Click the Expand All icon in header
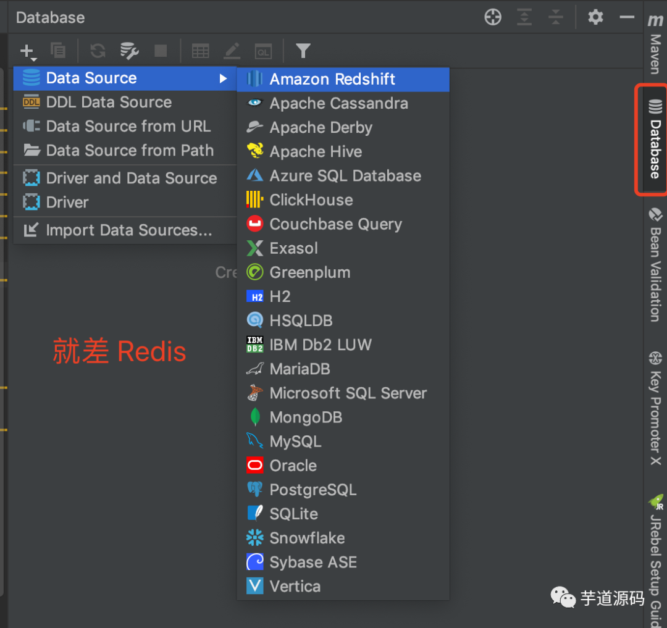The width and height of the screenshot is (667, 628). tap(524, 17)
